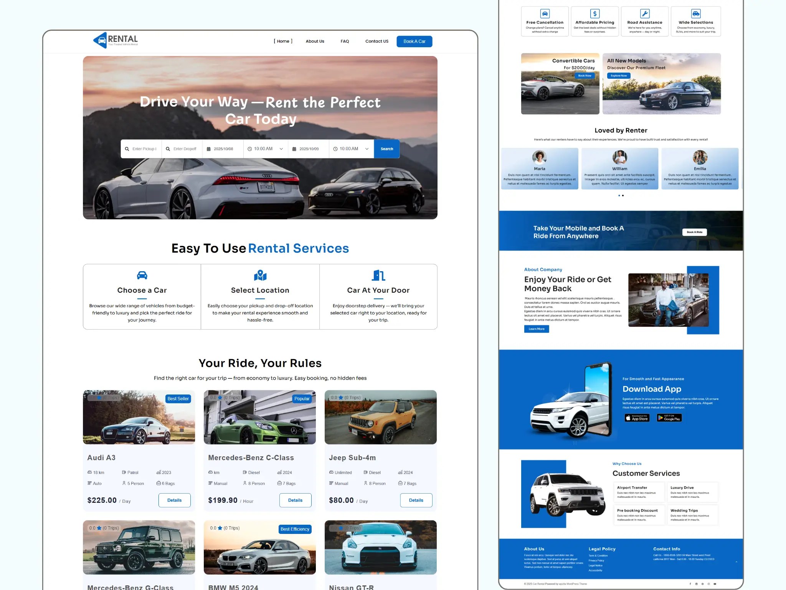Click the Free Cancellation car icon

point(545,13)
